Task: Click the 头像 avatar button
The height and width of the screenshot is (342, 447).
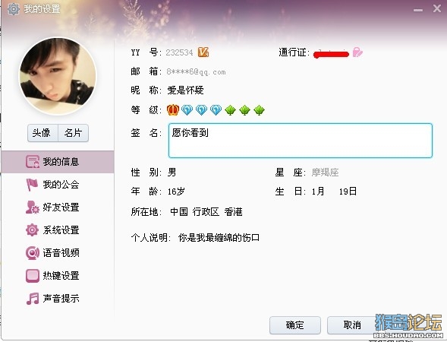Action: point(42,133)
